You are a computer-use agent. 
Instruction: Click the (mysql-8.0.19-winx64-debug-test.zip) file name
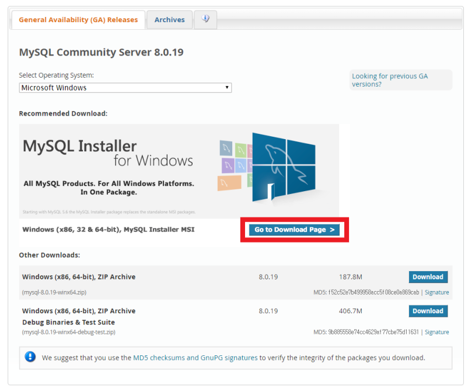pos(68,332)
